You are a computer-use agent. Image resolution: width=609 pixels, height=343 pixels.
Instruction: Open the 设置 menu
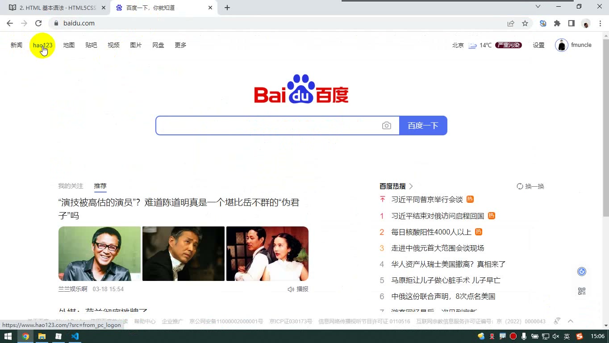(x=538, y=45)
